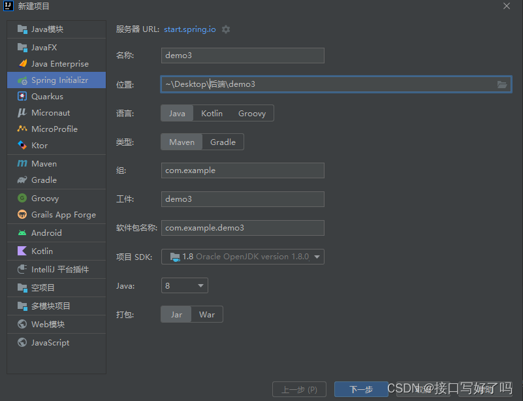The image size is (523, 401).
Task: Select Android project type label
Action: 46,233
